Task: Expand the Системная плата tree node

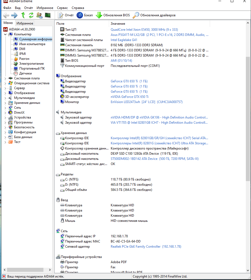Action: pos(5,78)
